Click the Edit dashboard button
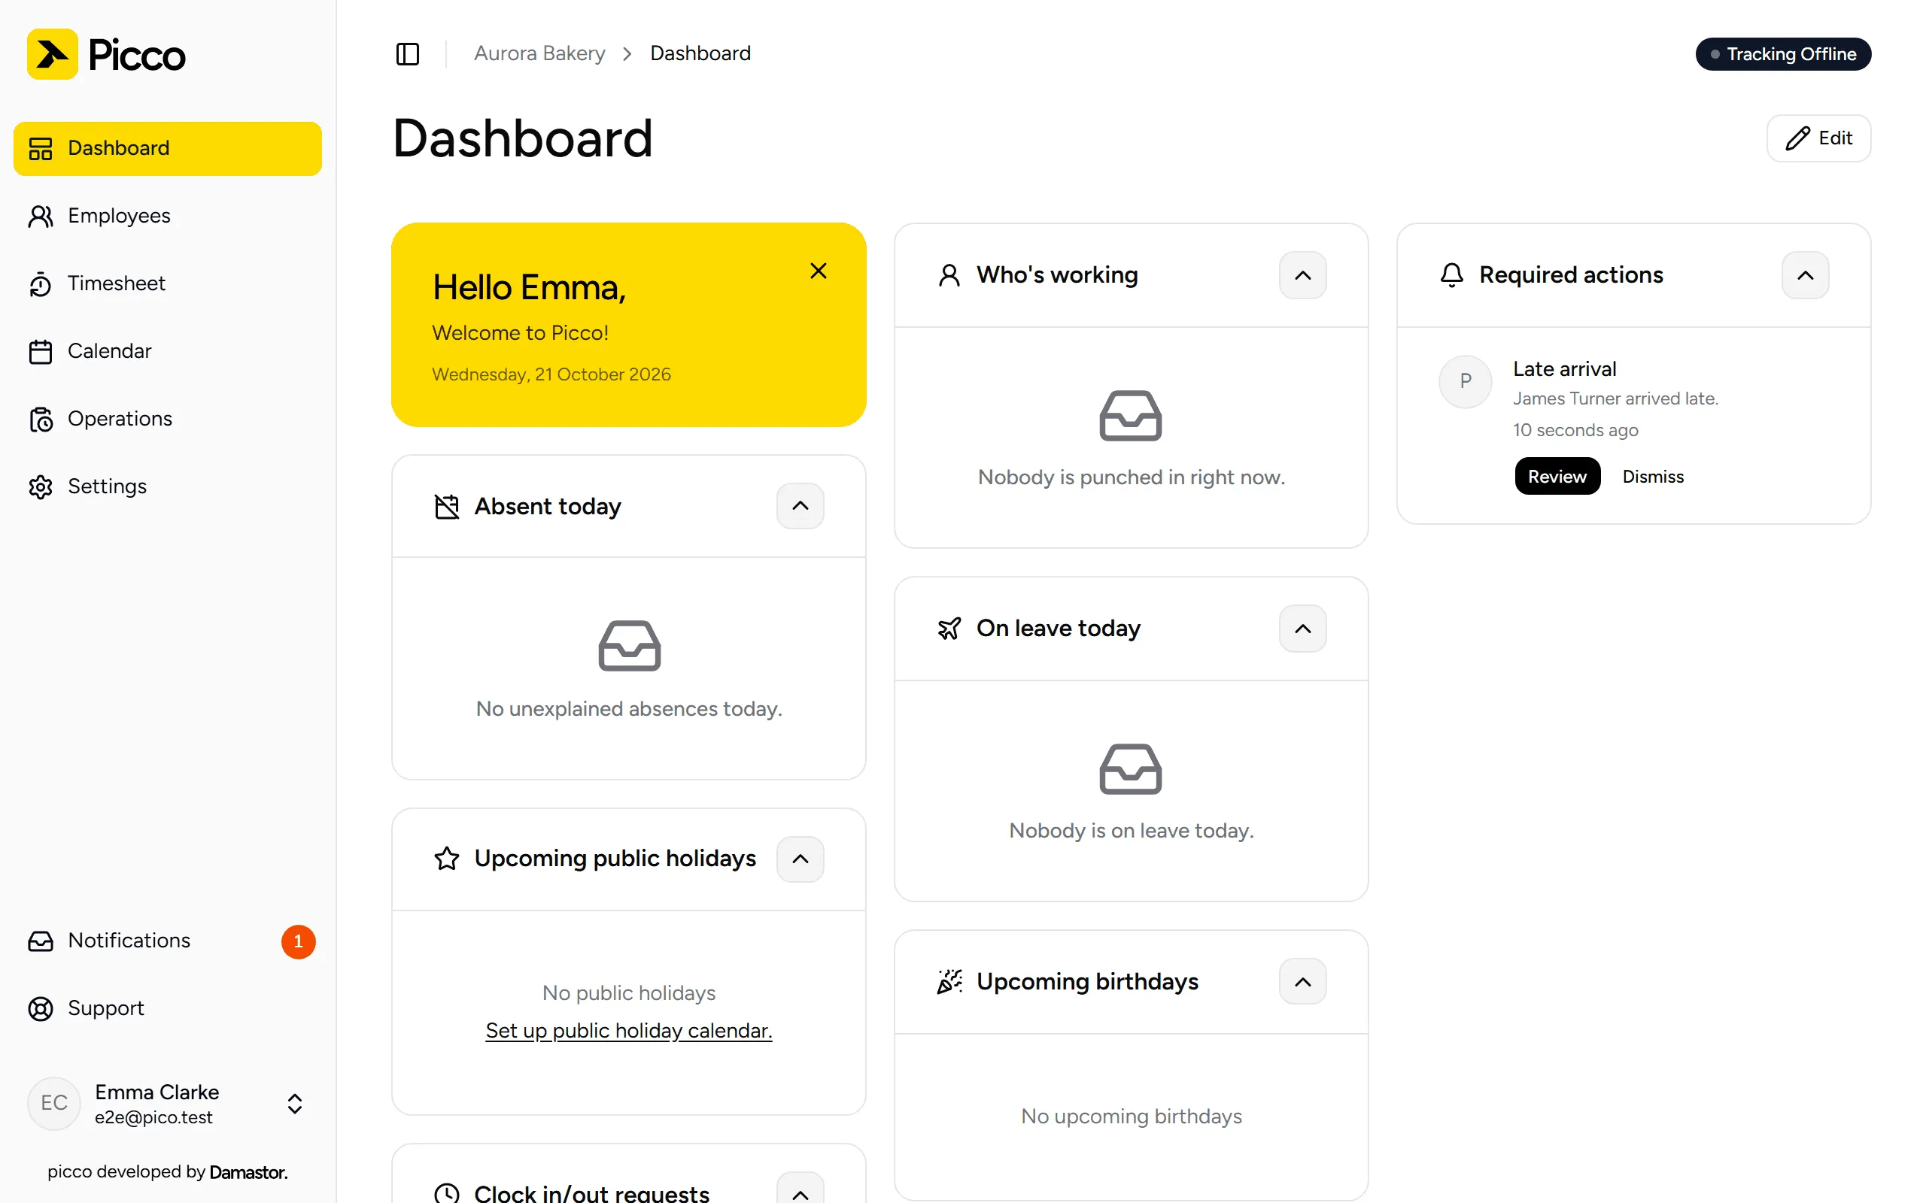The height and width of the screenshot is (1203, 1926). (x=1818, y=138)
